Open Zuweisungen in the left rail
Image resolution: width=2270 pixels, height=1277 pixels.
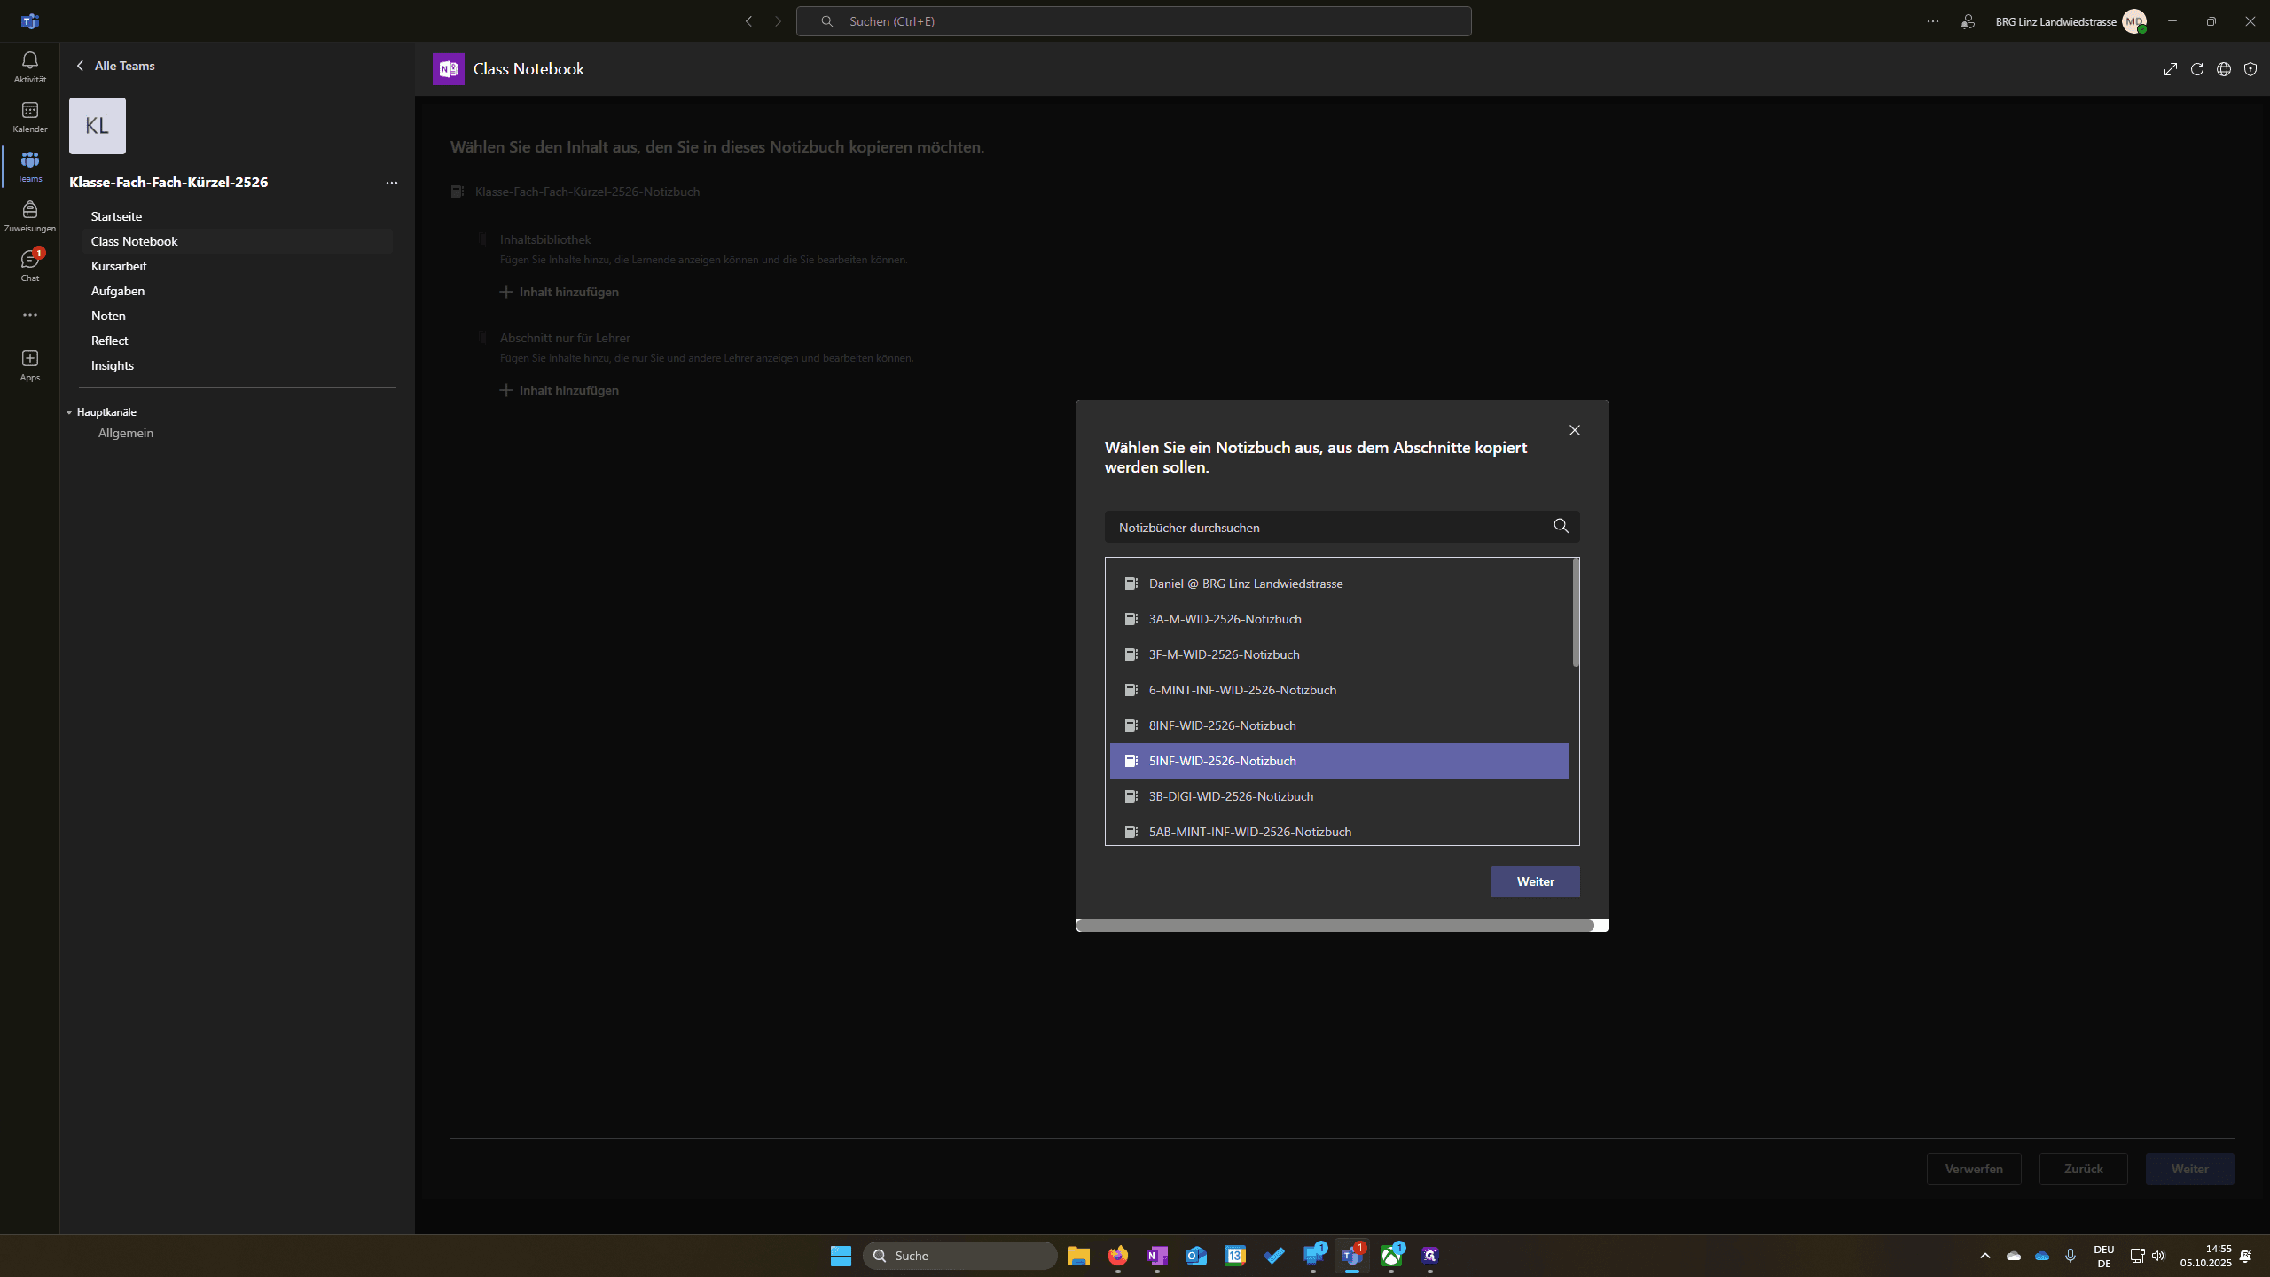coord(29,215)
